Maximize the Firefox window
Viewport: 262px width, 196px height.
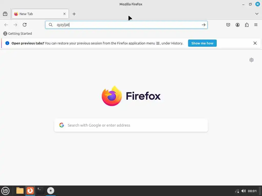(x=250, y=4)
